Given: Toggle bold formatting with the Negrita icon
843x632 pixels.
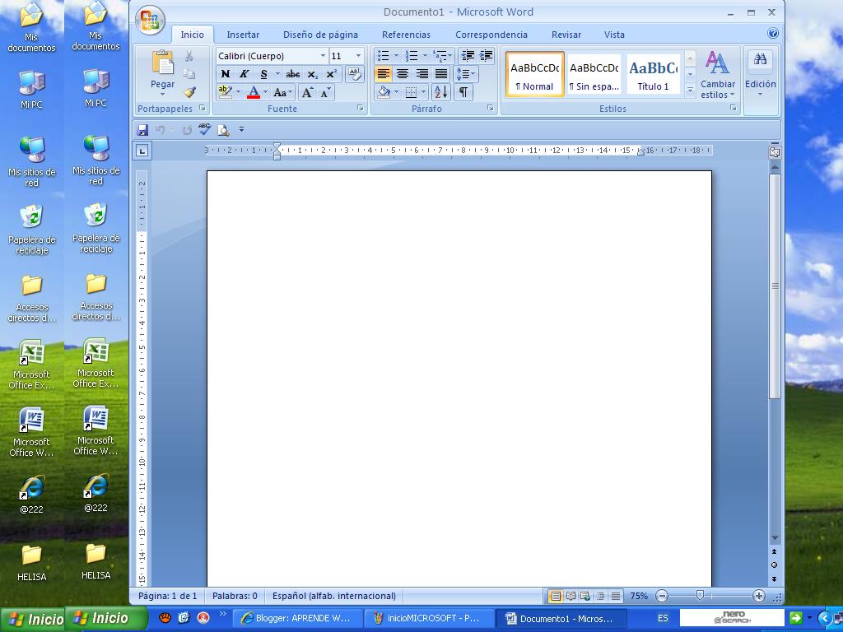Looking at the screenshot, I should click(226, 73).
